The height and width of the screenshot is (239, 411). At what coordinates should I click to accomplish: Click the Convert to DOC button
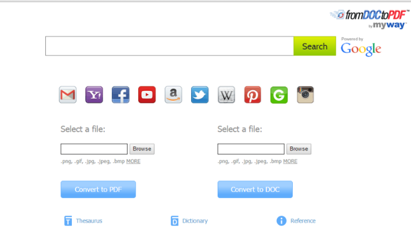tap(255, 189)
